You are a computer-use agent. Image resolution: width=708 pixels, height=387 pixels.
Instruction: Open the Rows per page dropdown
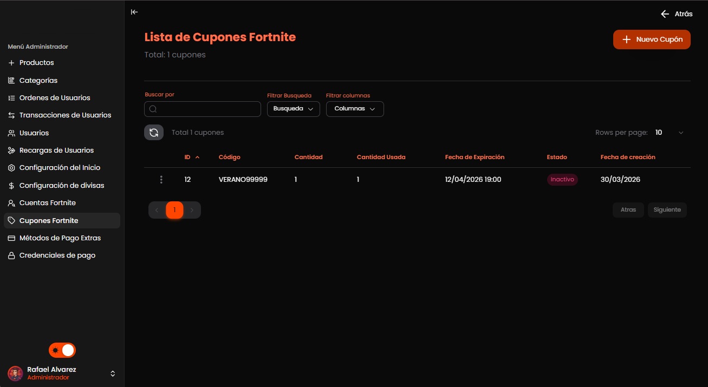pyautogui.click(x=670, y=133)
